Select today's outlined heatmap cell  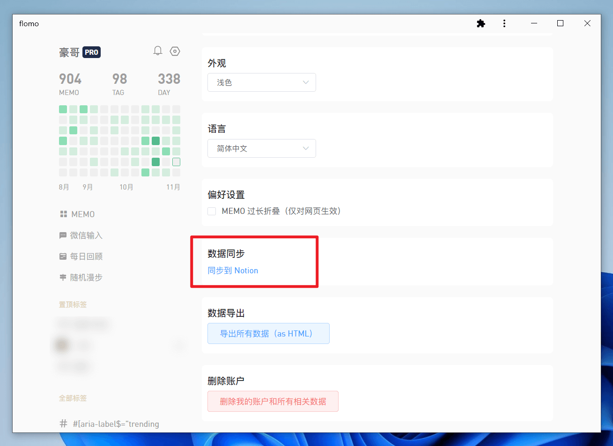[176, 162]
